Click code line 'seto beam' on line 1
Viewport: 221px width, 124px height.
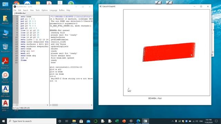(x=26, y=17)
